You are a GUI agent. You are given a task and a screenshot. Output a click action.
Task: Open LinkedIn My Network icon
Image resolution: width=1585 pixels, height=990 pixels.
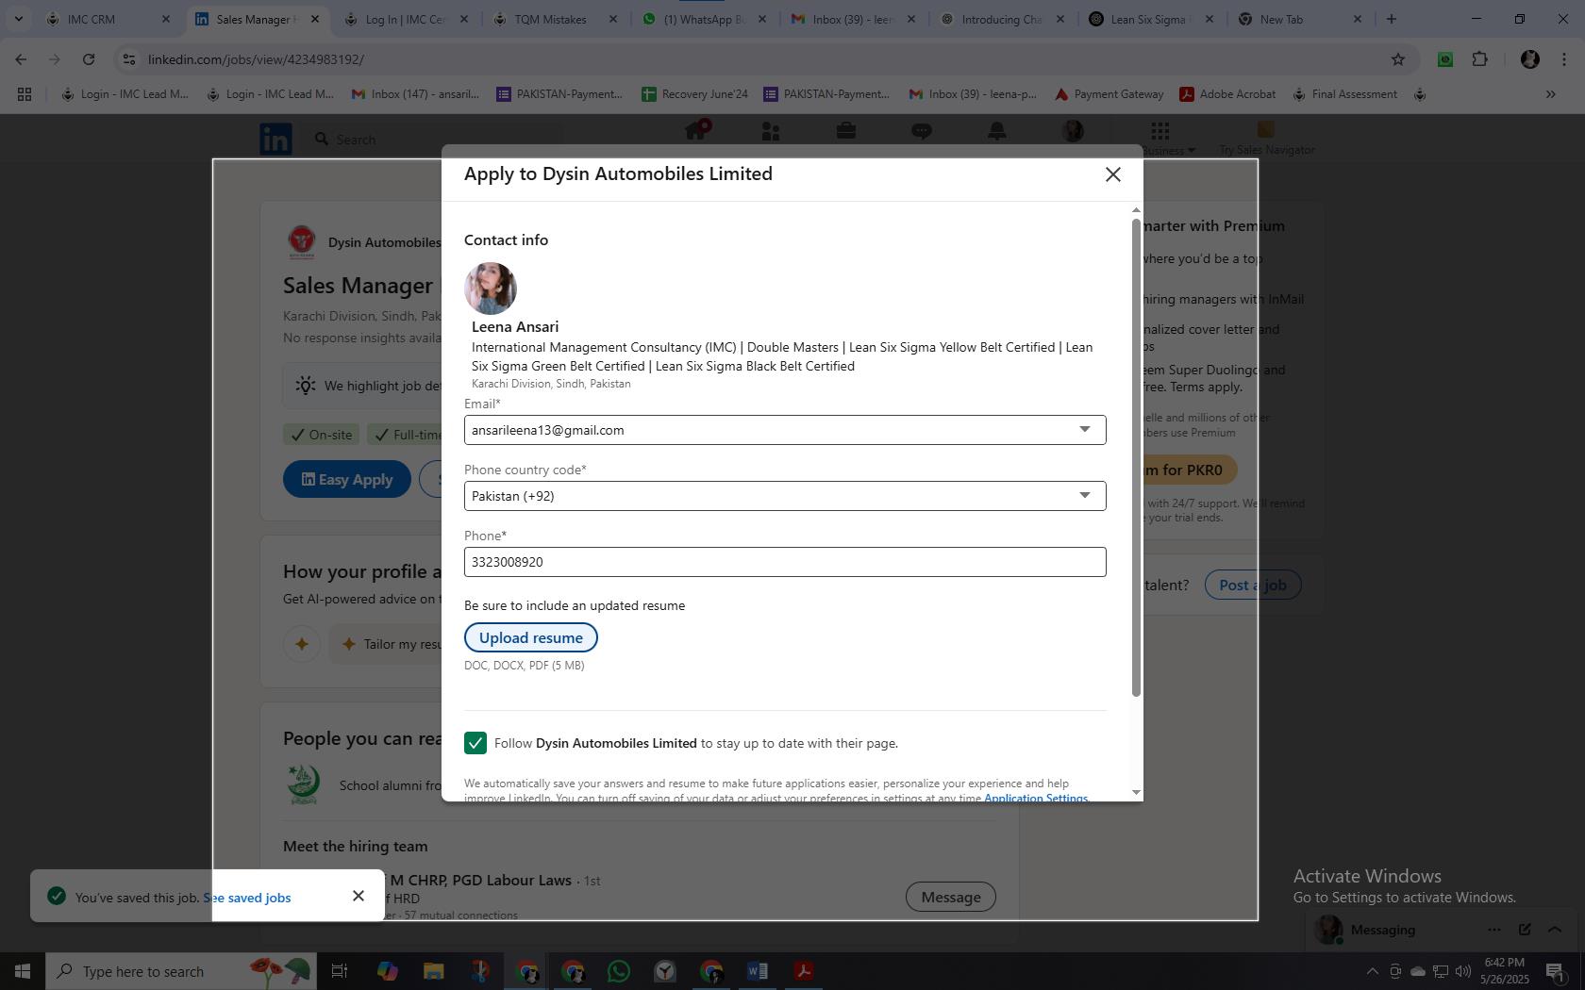771,132
